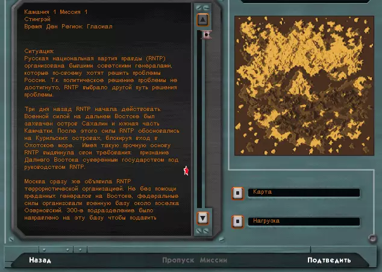Click the line 'Три дня назад RNTP начала действовать.'
Screen dimensions: 382x272
click(93, 109)
